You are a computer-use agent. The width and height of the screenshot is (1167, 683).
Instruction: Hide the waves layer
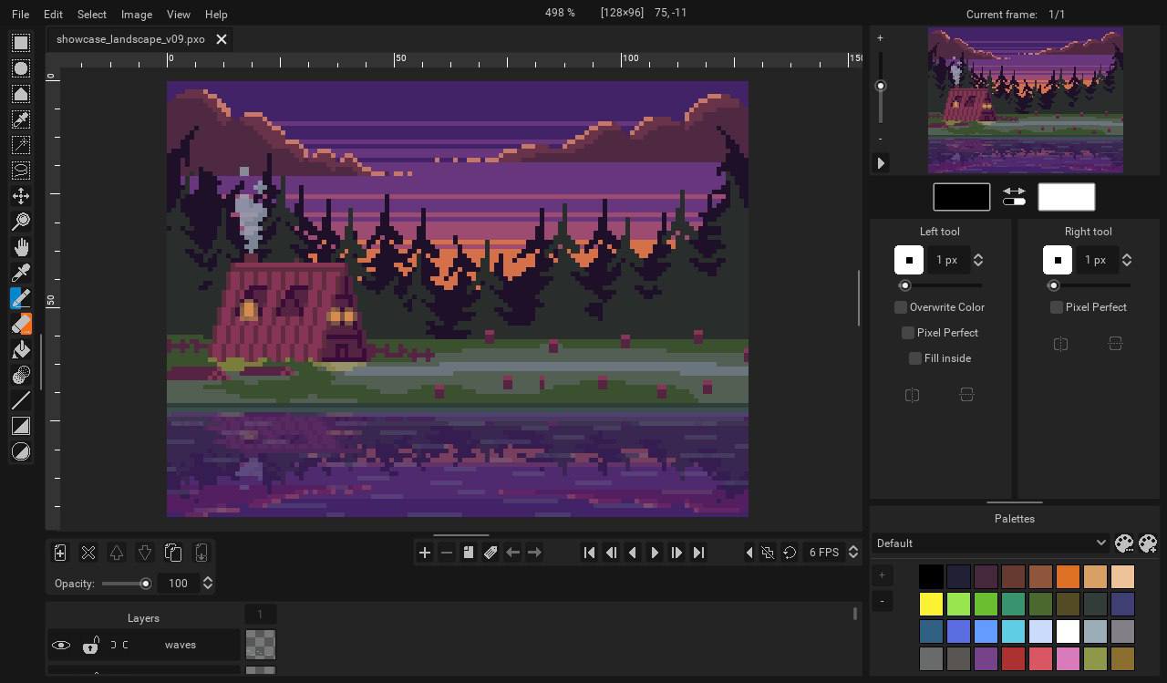pos(61,645)
